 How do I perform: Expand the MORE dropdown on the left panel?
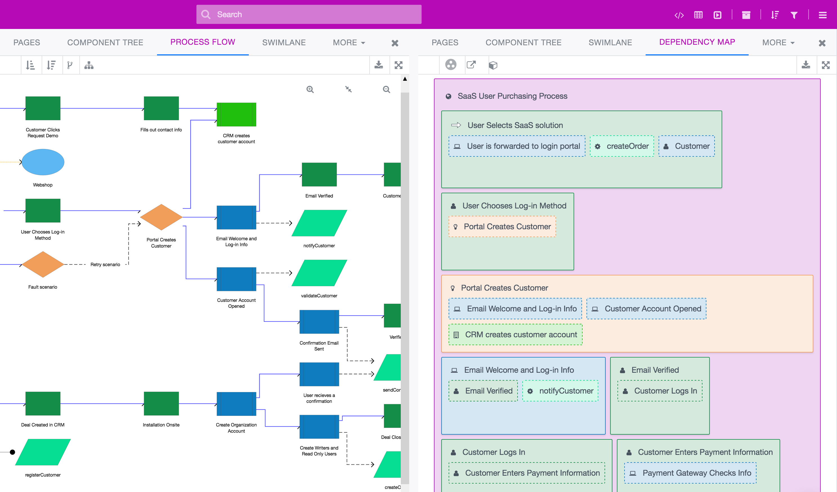coord(348,42)
